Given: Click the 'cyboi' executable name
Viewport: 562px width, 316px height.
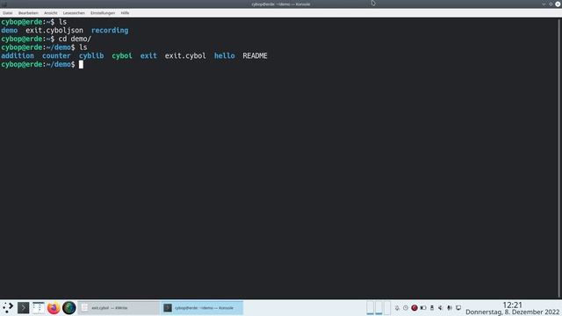Looking at the screenshot, I should 122,56.
